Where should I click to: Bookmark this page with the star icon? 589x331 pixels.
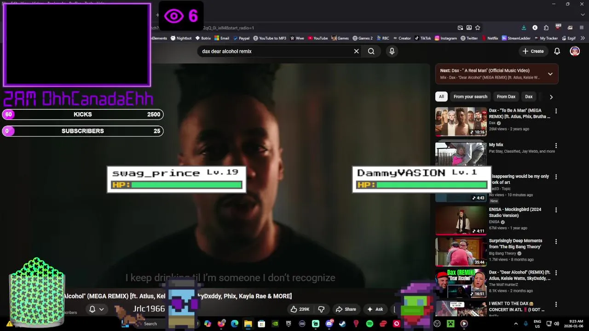pos(478,28)
